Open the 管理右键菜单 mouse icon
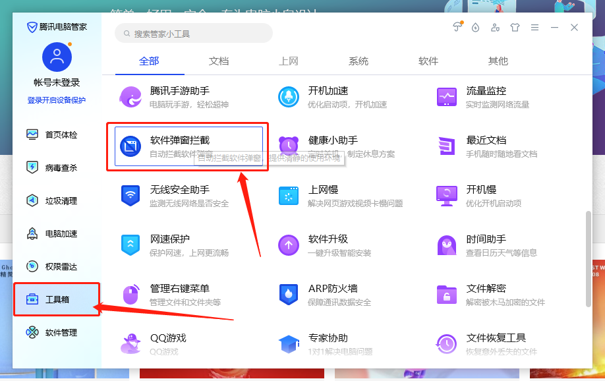This screenshot has height=381, width=605. point(130,295)
